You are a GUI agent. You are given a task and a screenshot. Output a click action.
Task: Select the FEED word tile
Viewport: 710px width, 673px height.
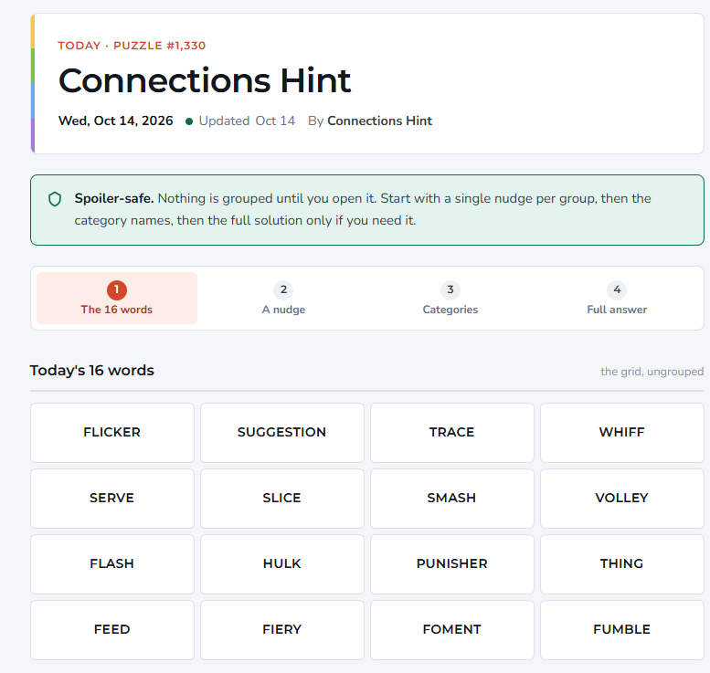(112, 629)
